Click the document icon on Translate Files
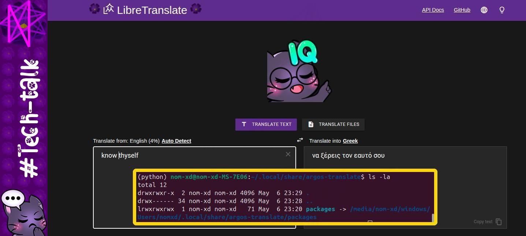The image size is (526, 236). tap(311, 124)
